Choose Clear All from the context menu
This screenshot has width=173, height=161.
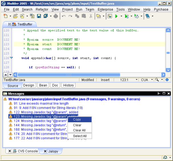coord(80,130)
